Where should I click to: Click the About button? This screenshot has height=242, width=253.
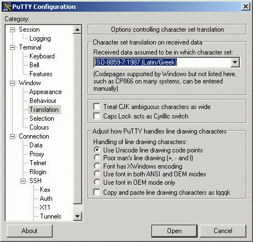point(29,231)
